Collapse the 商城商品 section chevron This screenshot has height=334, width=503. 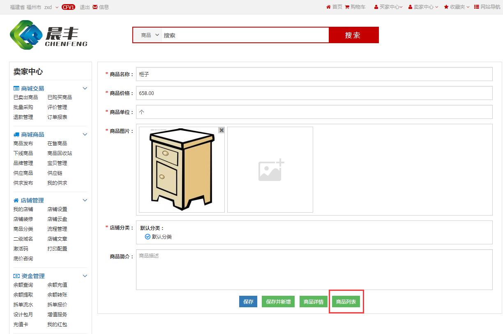point(85,135)
